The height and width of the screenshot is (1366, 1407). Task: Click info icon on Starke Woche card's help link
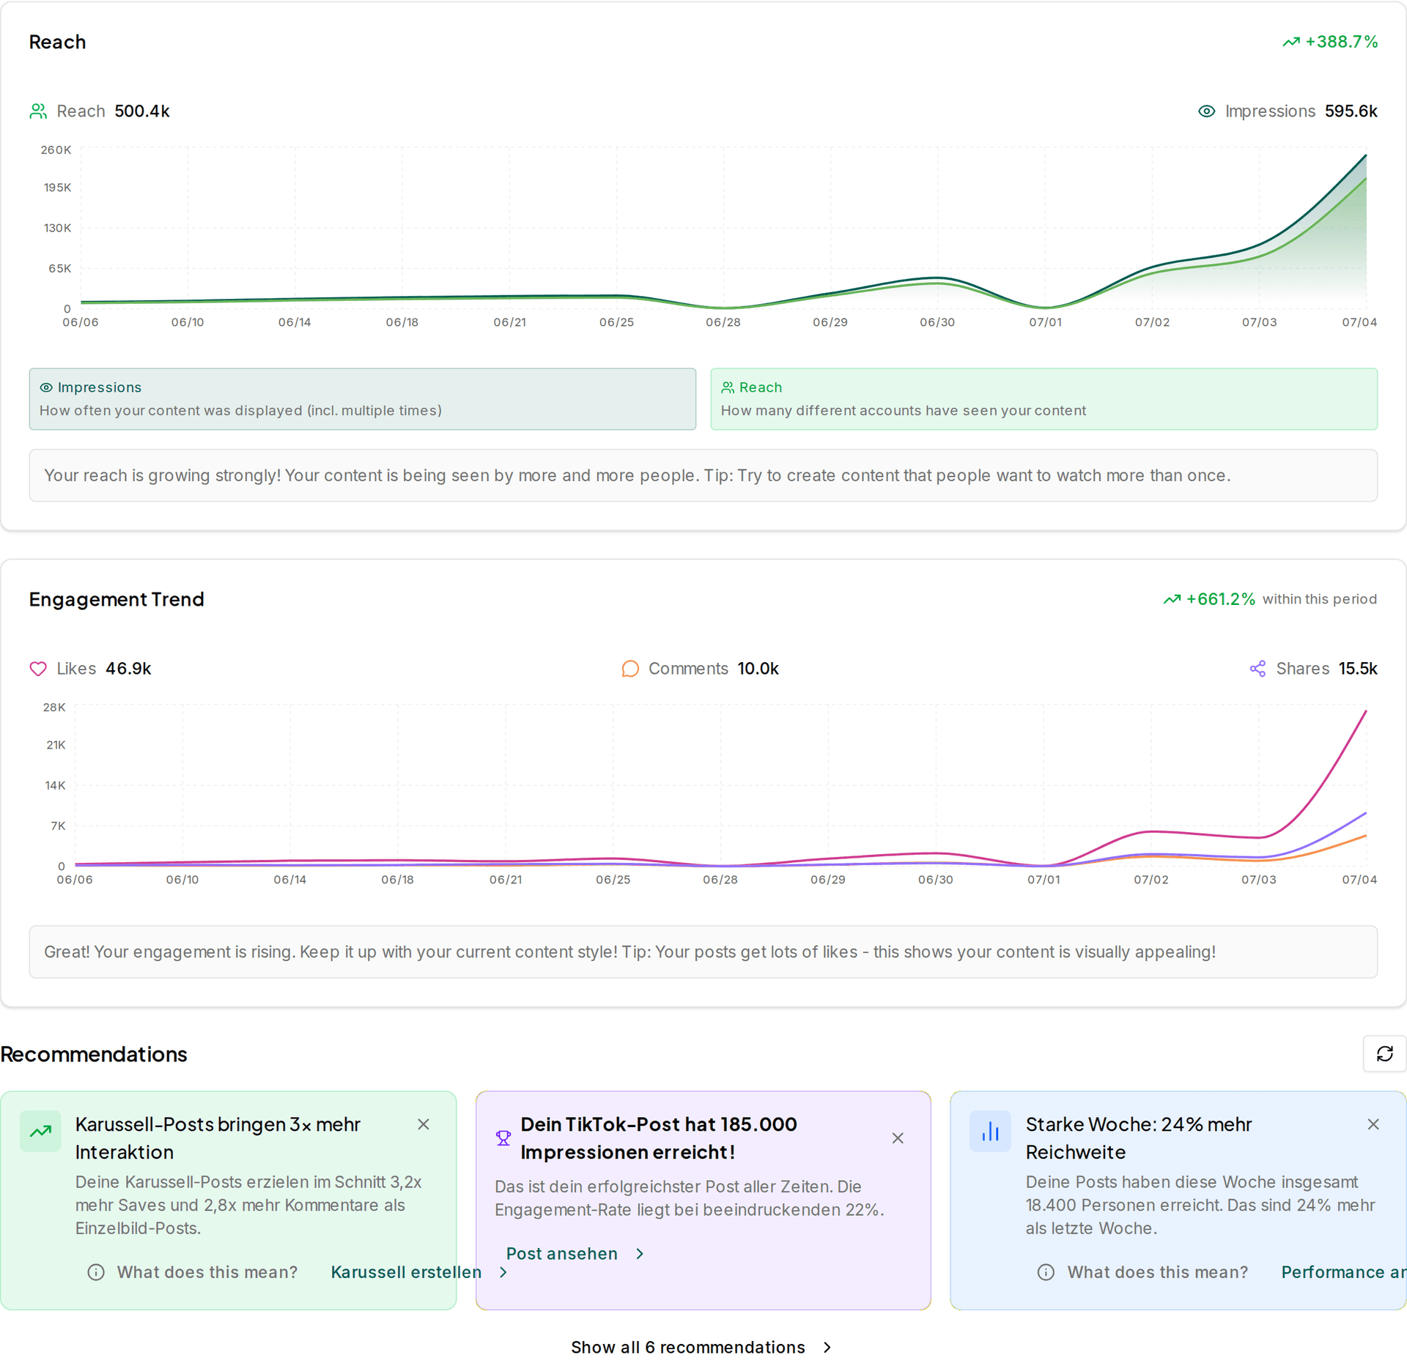click(x=1046, y=1272)
